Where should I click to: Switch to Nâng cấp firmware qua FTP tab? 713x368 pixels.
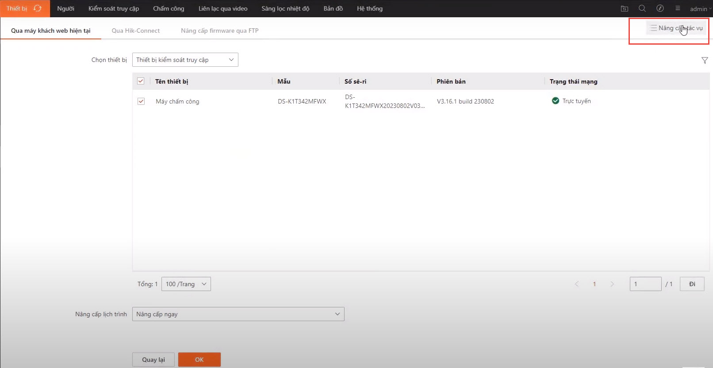[x=219, y=31]
